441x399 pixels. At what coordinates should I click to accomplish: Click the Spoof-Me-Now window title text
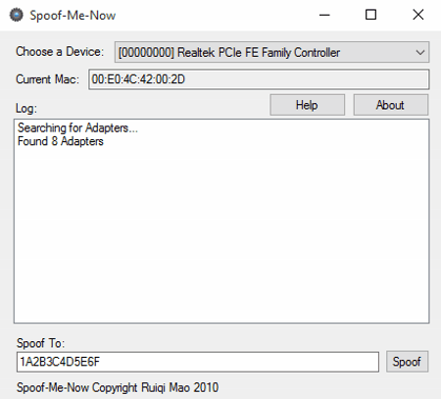pyautogui.click(x=73, y=16)
